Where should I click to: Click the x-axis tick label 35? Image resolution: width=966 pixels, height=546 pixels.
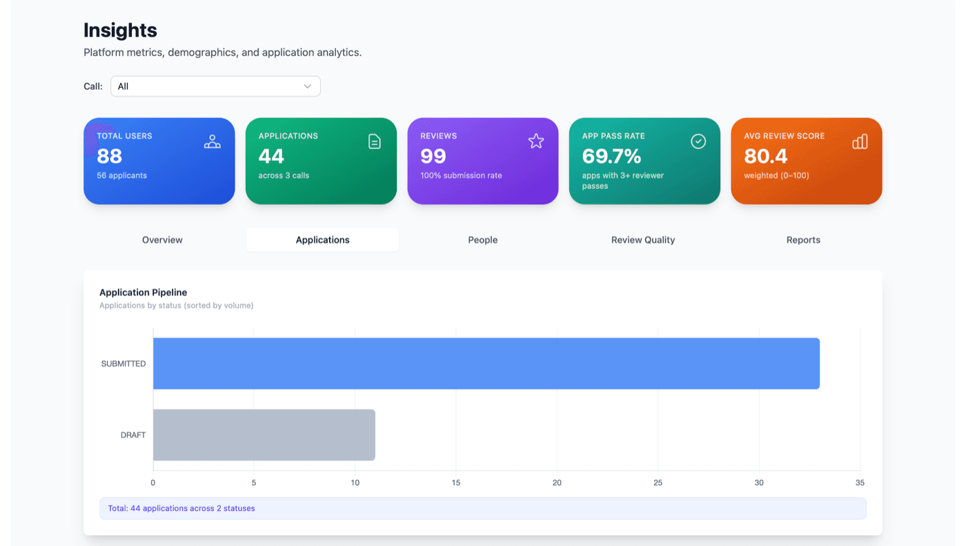pyautogui.click(x=860, y=482)
